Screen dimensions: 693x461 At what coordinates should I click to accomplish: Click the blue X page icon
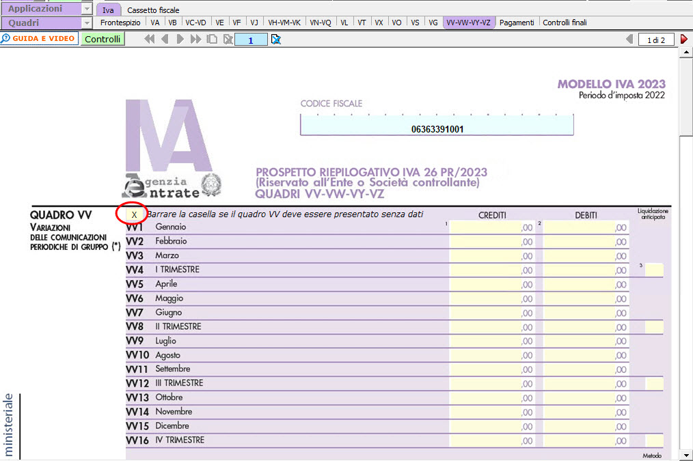[276, 40]
